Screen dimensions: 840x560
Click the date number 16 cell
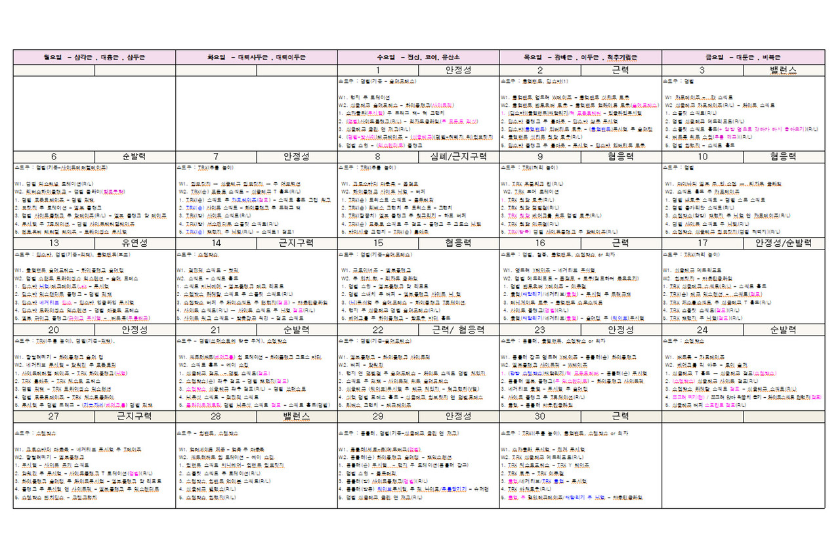[x=540, y=243]
